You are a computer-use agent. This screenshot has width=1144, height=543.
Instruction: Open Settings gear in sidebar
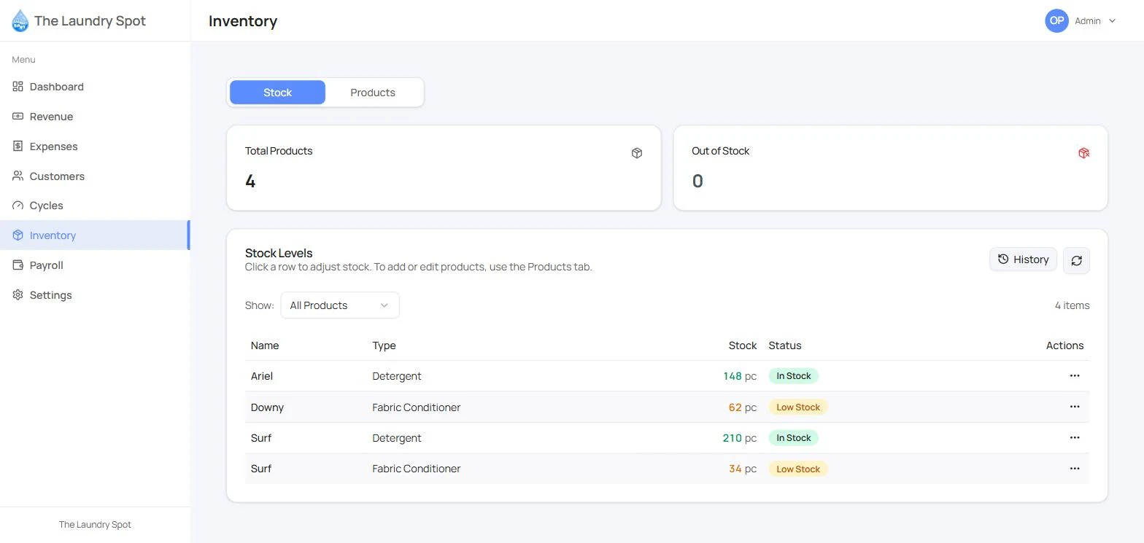click(x=18, y=295)
